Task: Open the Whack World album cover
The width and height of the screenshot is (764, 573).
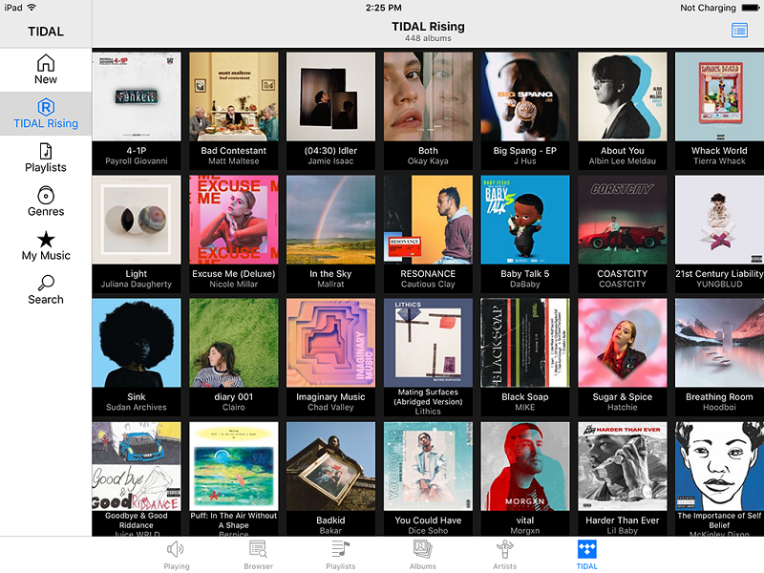Action: click(720, 96)
